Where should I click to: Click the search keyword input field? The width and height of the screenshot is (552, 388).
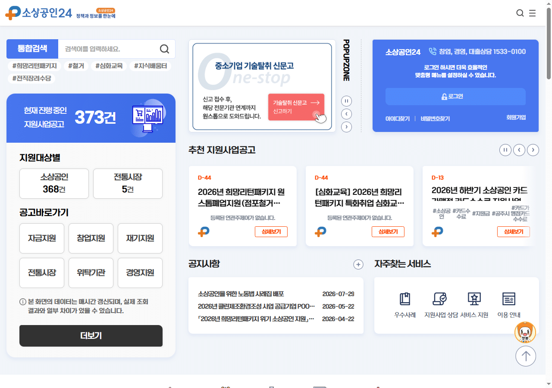[x=108, y=49]
